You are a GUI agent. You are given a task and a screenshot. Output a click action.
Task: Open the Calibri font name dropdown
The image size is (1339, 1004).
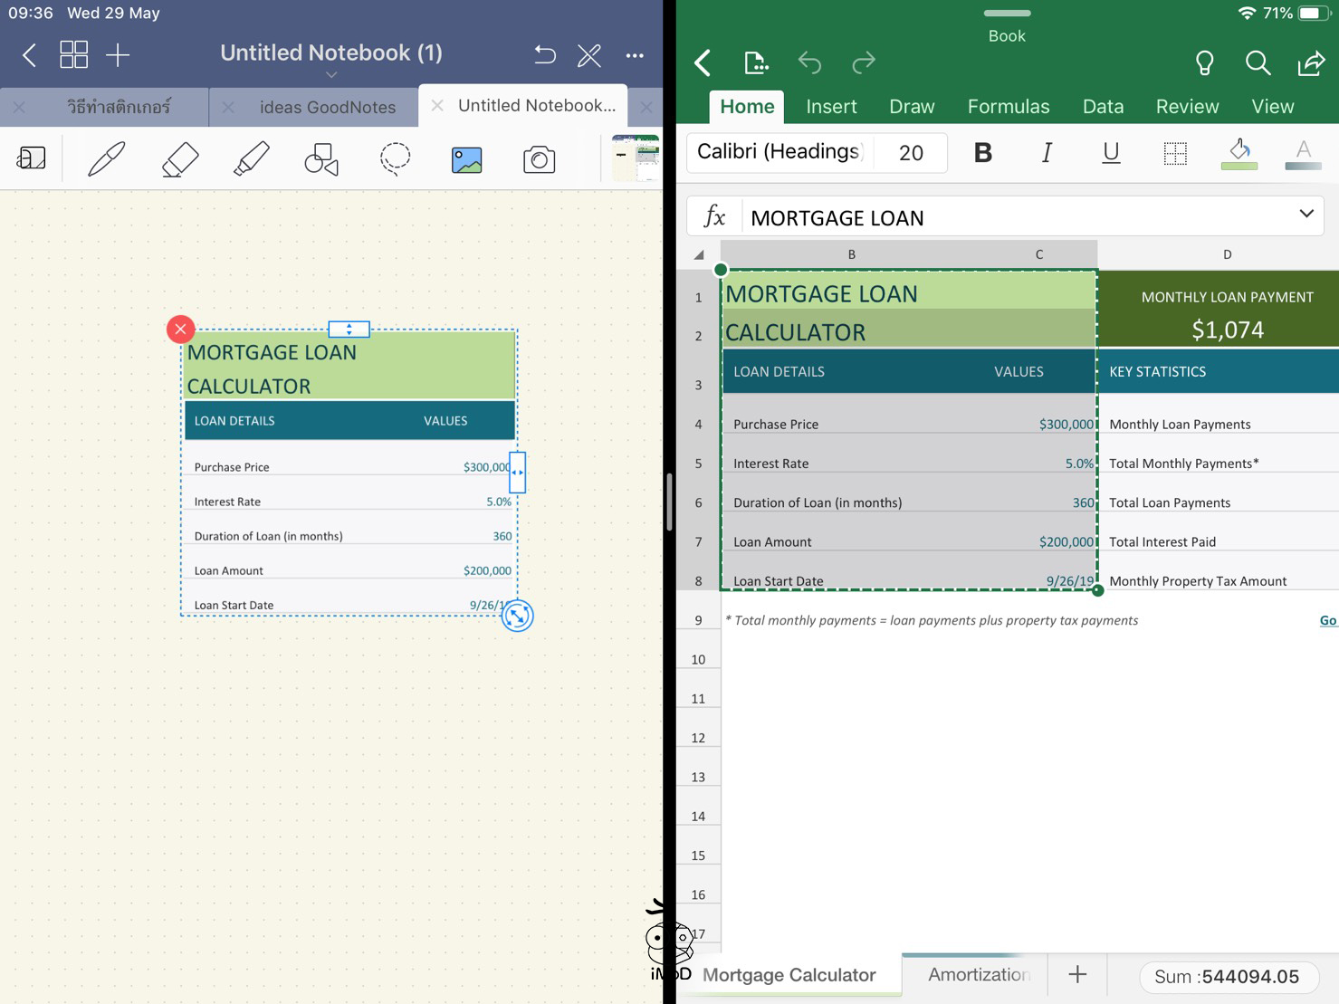click(x=779, y=152)
